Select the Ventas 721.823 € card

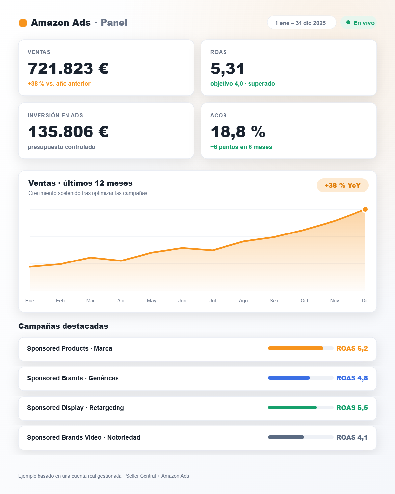tap(106, 68)
